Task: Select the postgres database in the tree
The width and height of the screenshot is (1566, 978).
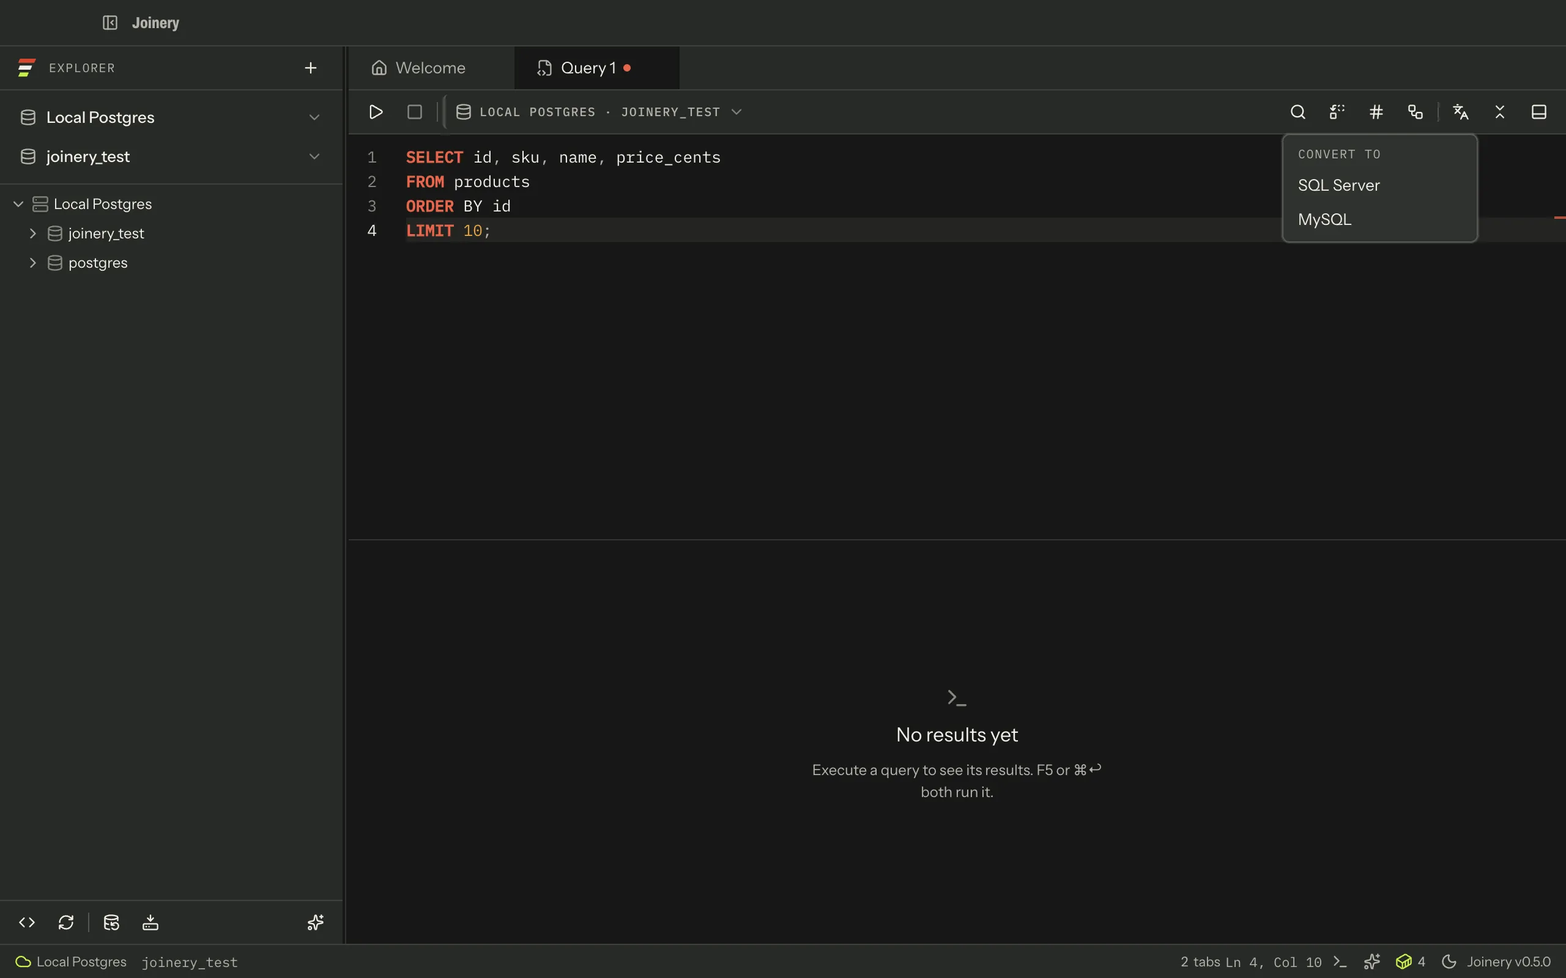Action: tap(98, 263)
